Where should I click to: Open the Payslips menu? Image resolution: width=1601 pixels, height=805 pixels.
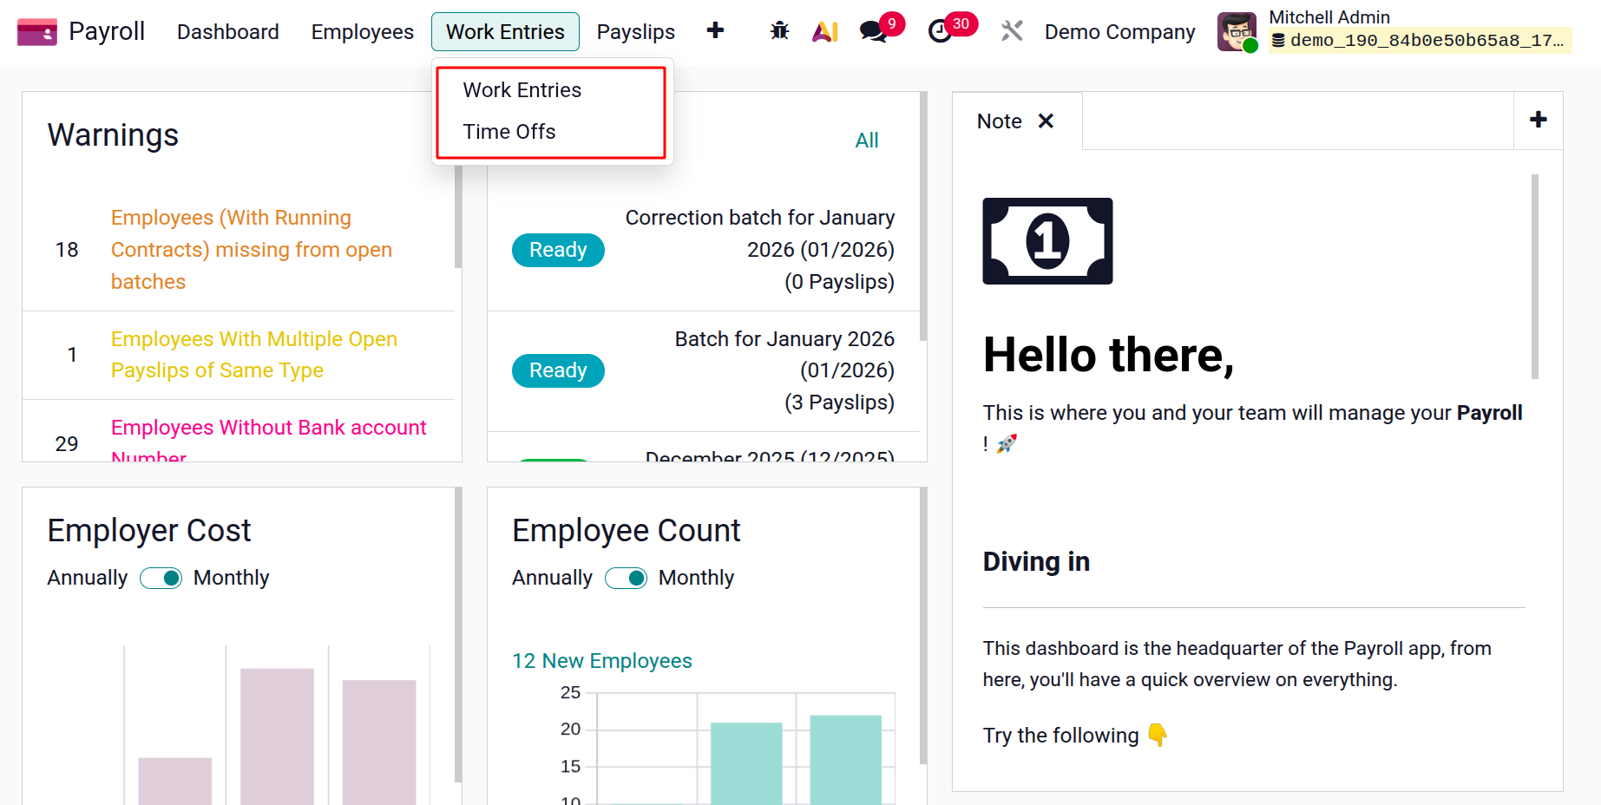(x=636, y=32)
